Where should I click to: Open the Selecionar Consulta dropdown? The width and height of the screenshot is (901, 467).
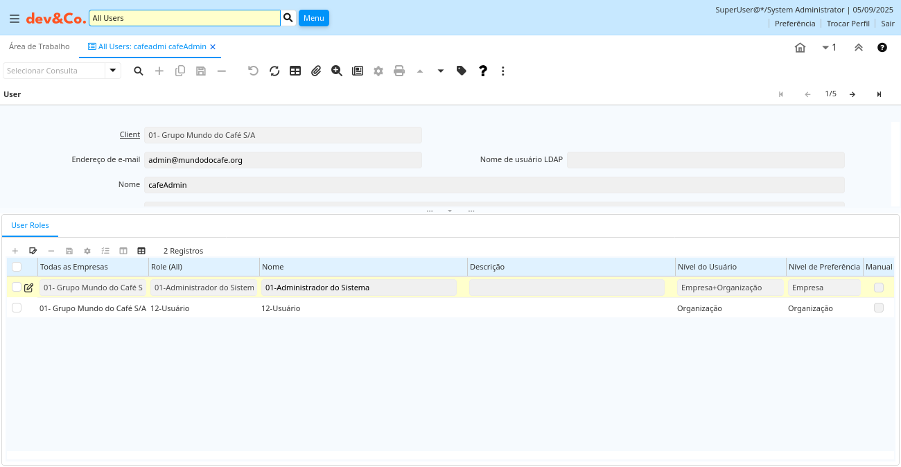point(113,71)
